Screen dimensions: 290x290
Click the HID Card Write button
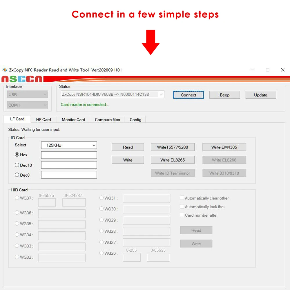[196, 244]
